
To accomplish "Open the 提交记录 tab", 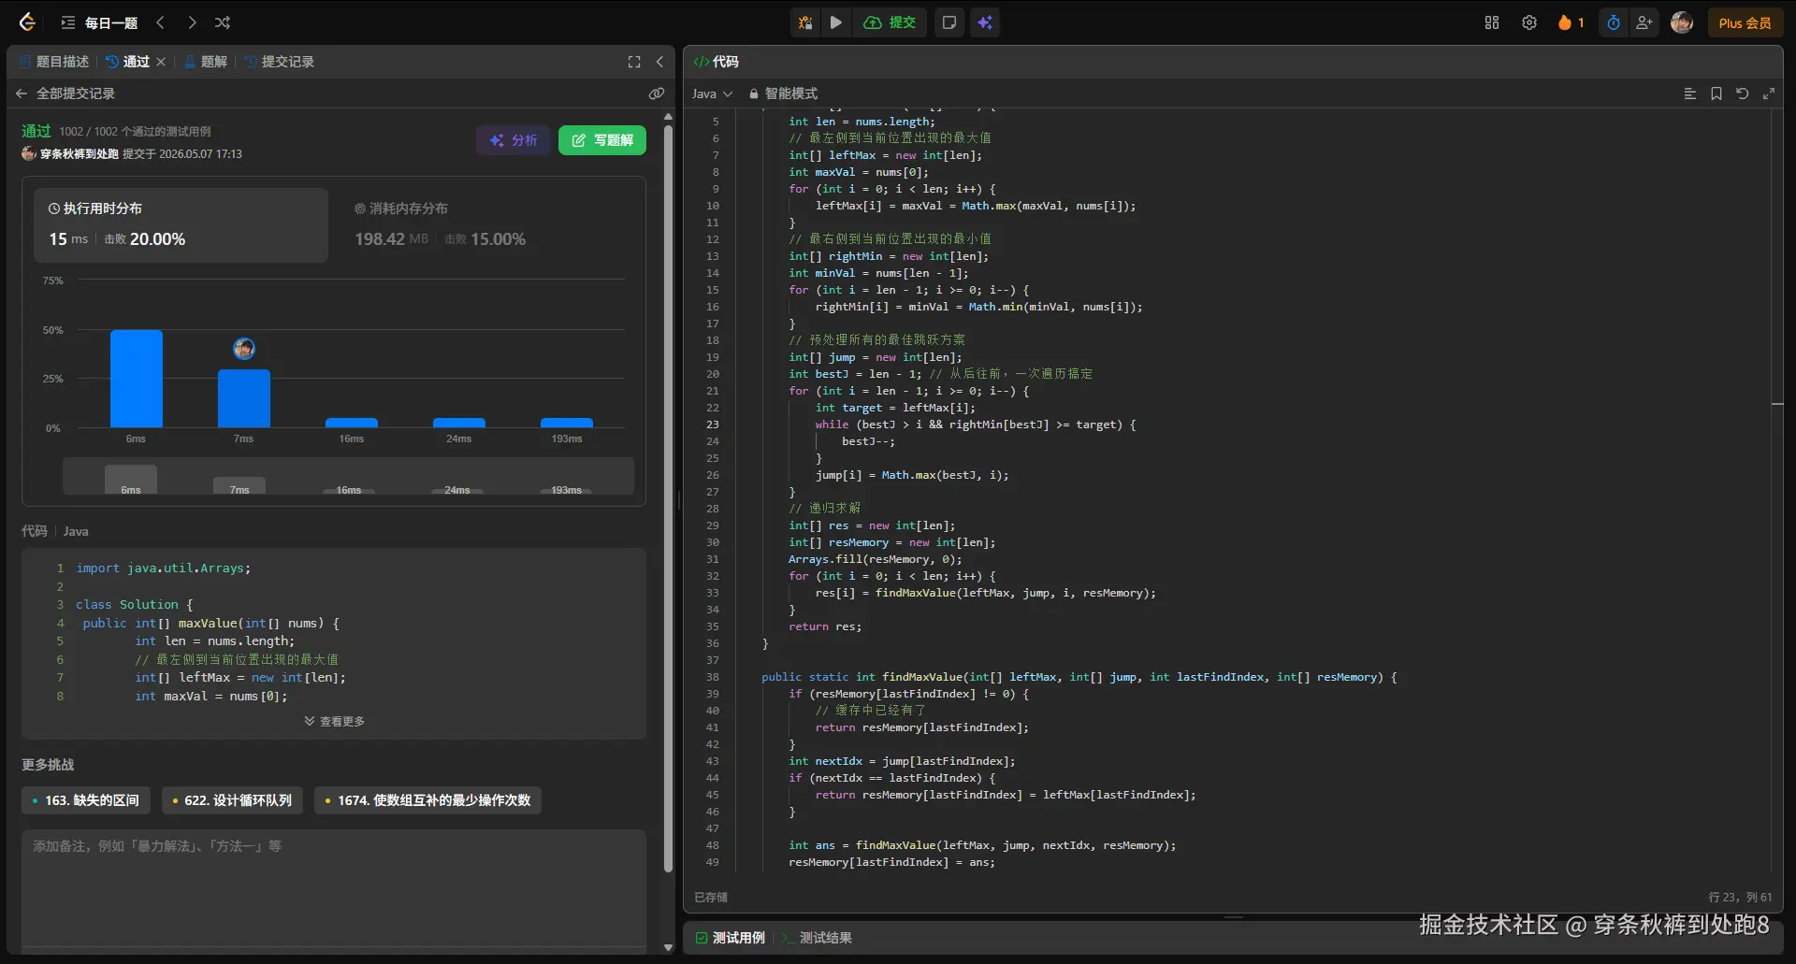I will (x=280, y=62).
